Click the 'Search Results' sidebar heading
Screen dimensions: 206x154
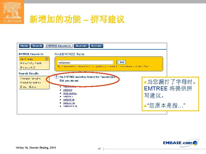29,74
